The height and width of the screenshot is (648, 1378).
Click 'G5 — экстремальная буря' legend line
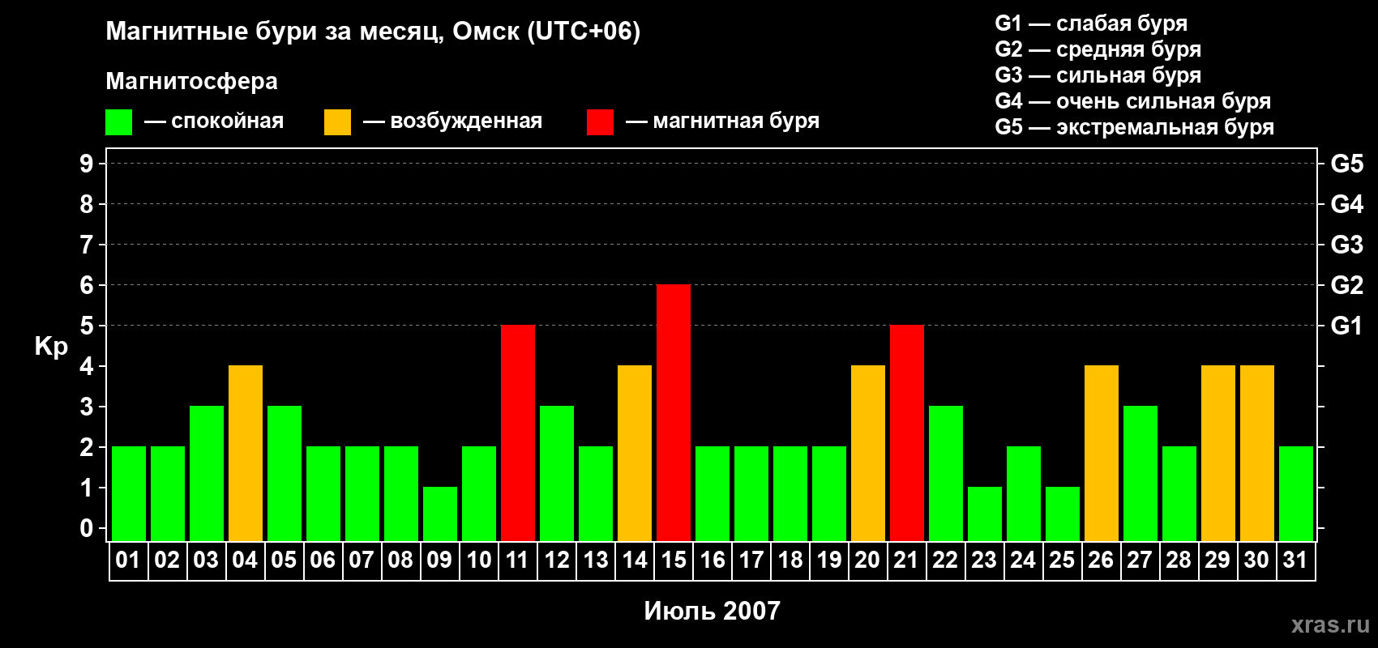(x=1134, y=128)
